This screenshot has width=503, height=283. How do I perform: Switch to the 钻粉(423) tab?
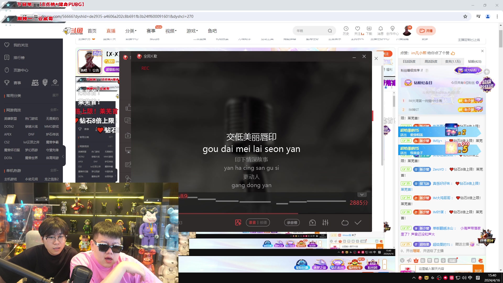tap(475, 62)
